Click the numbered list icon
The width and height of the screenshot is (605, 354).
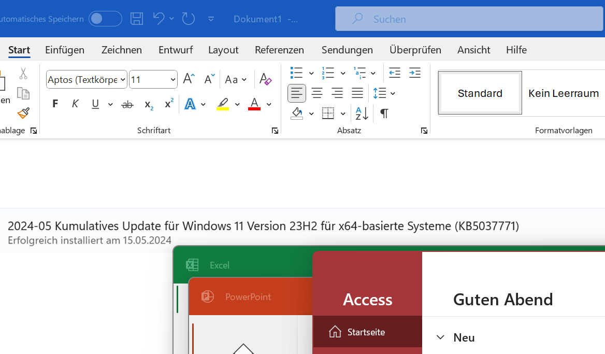(x=327, y=73)
